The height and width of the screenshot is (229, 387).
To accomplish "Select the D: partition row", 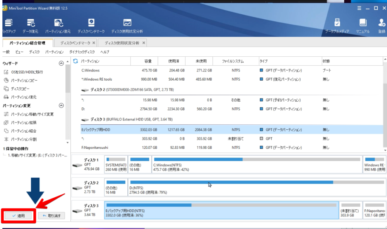I will (232, 109).
